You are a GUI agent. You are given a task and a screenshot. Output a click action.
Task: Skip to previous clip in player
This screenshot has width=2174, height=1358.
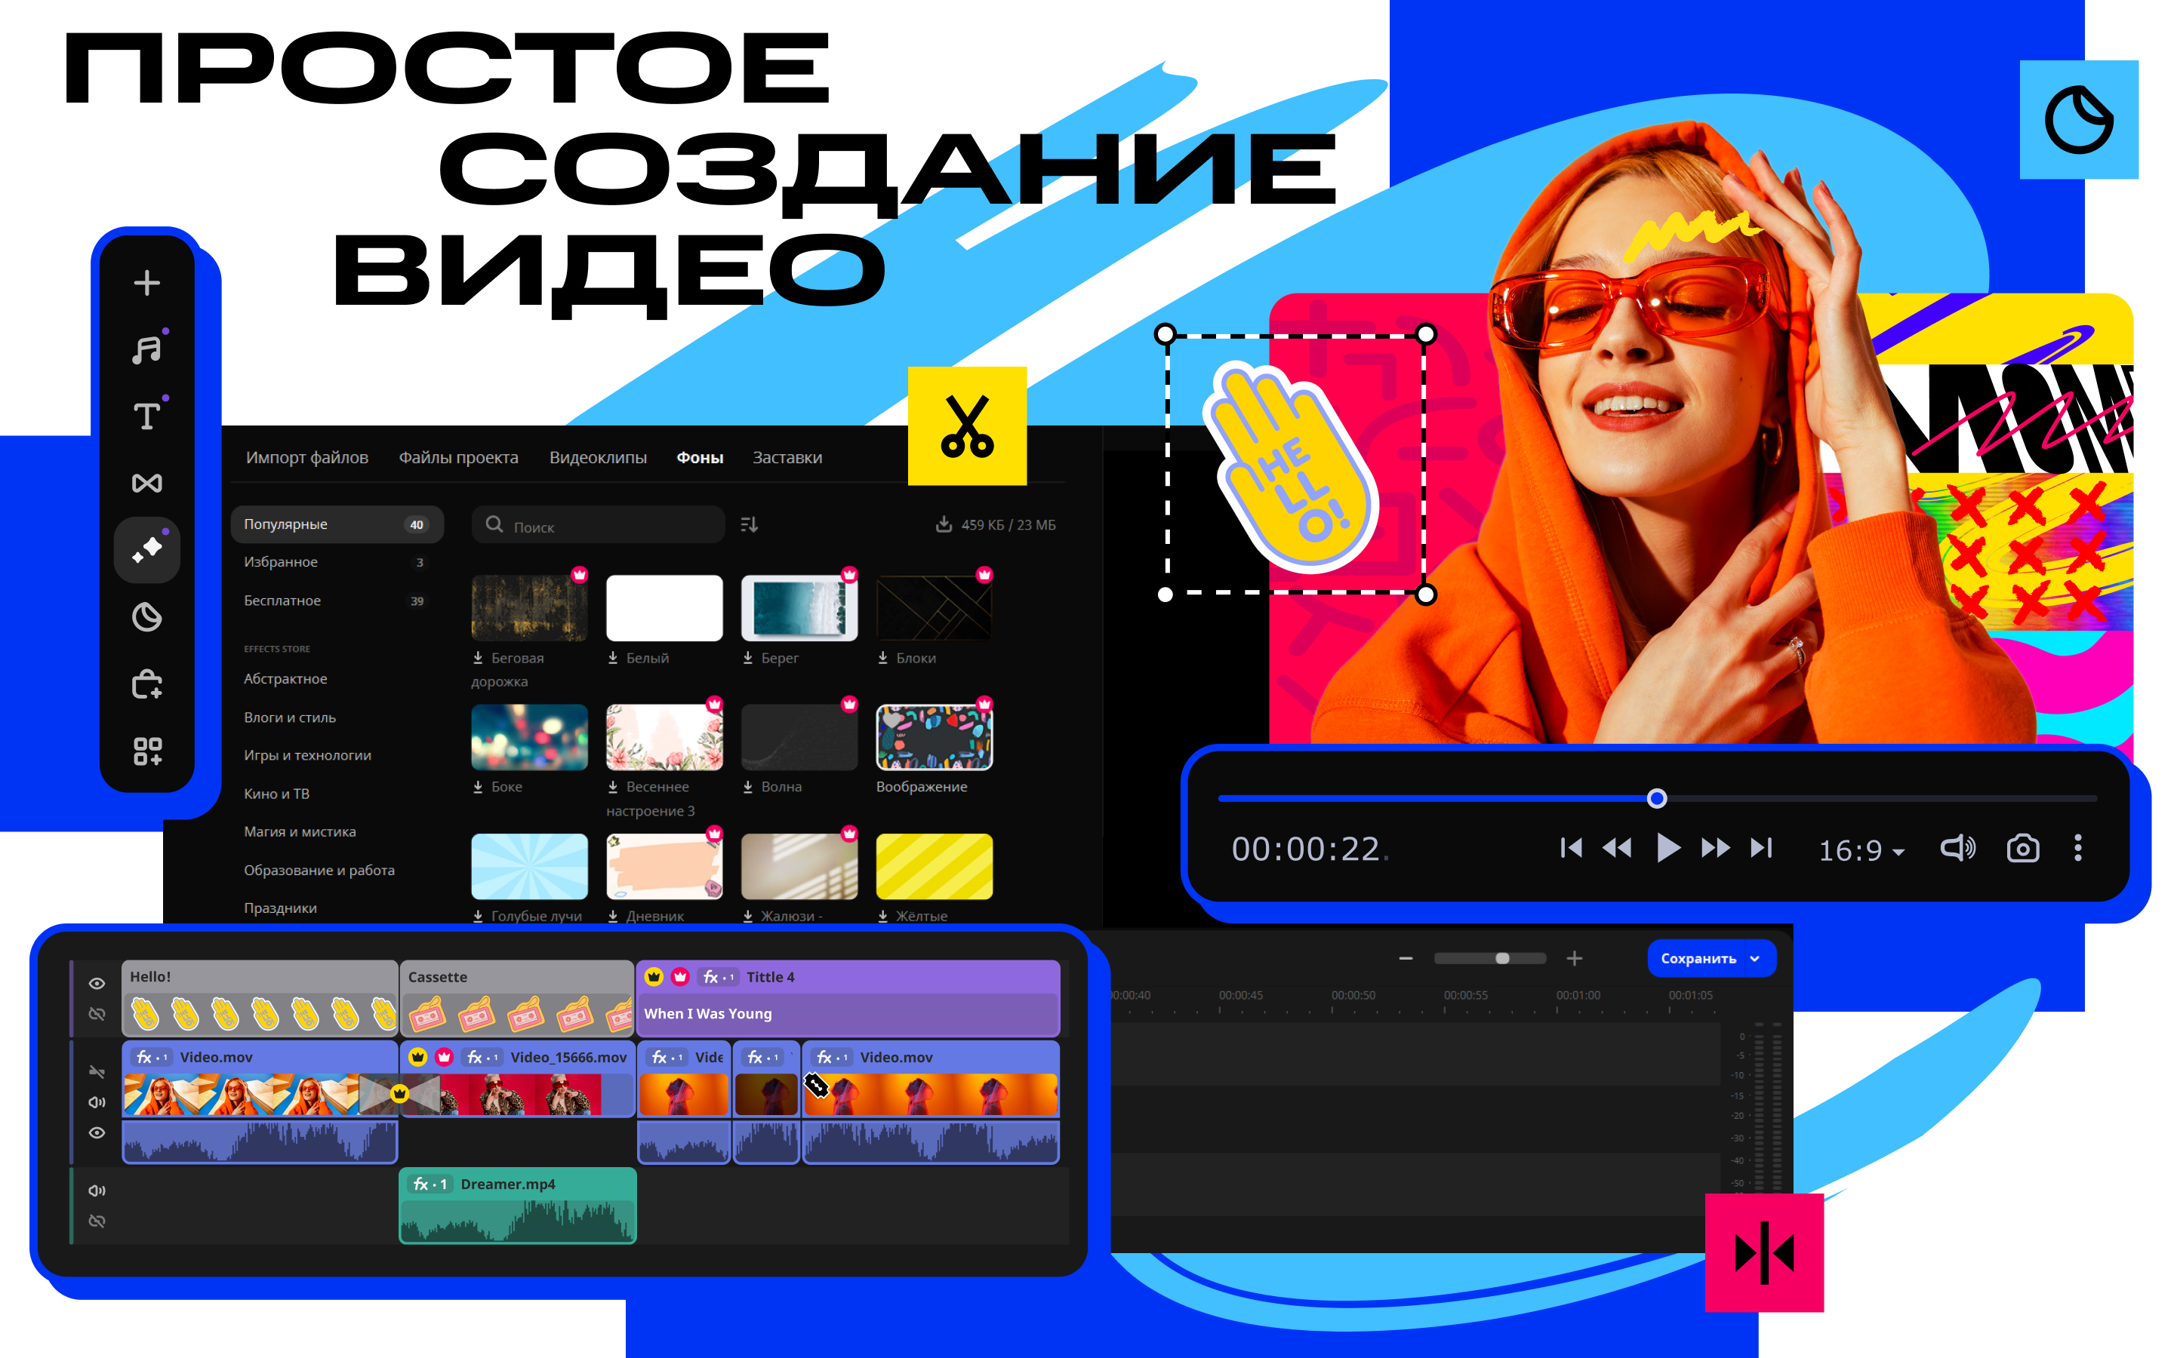pos(1571,848)
